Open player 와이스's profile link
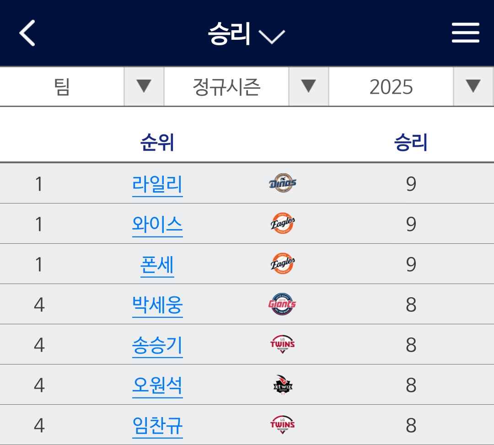Viewport: 494px width, 445px height. 157,224
